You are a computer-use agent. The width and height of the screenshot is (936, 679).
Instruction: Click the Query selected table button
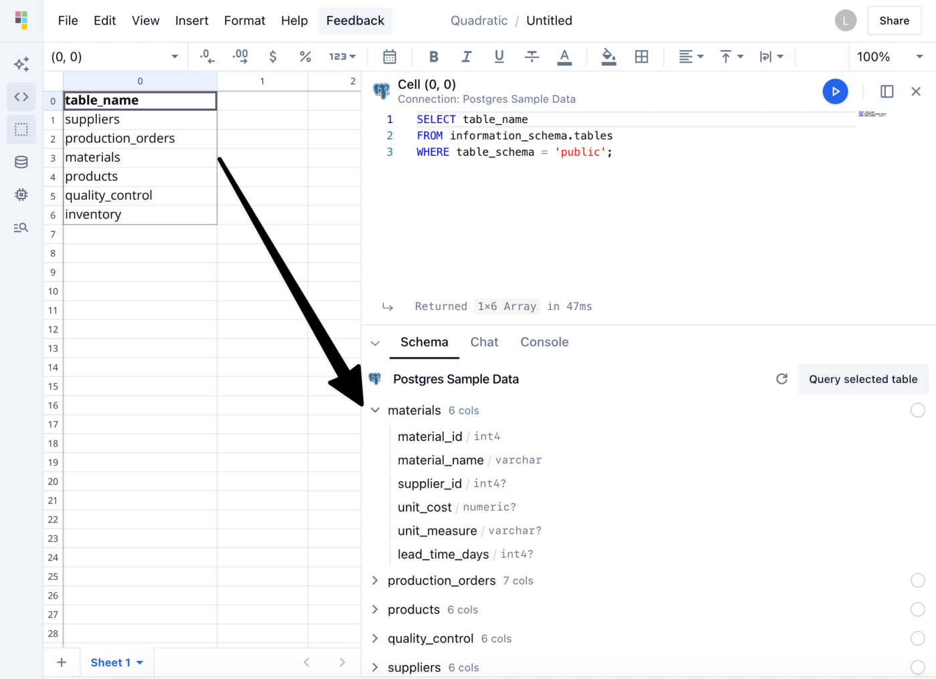[x=863, y=379]
